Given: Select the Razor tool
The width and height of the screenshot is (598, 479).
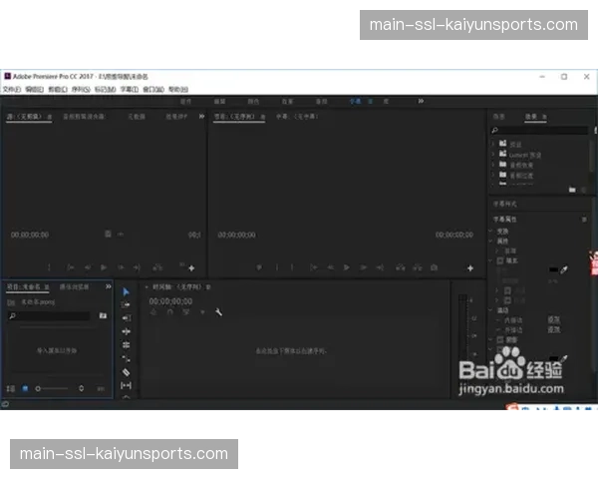Looking at the screenshot, I should click(126, 372).
